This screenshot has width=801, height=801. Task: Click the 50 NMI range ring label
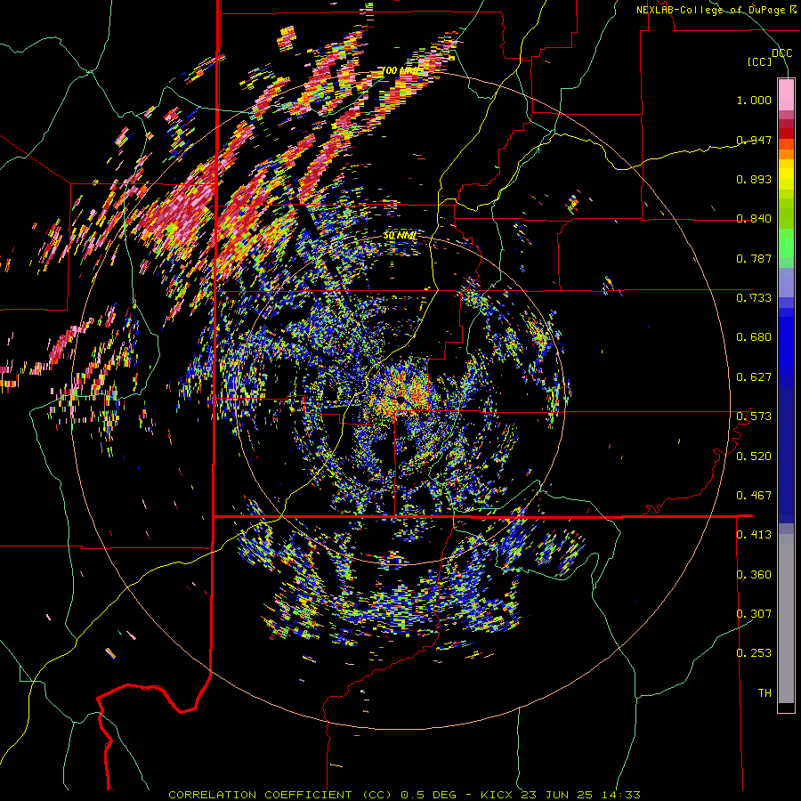(400, 236)
